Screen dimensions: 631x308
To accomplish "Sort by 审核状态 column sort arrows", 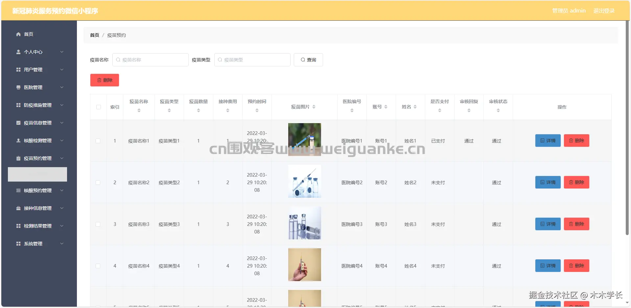I will [498, 111].
